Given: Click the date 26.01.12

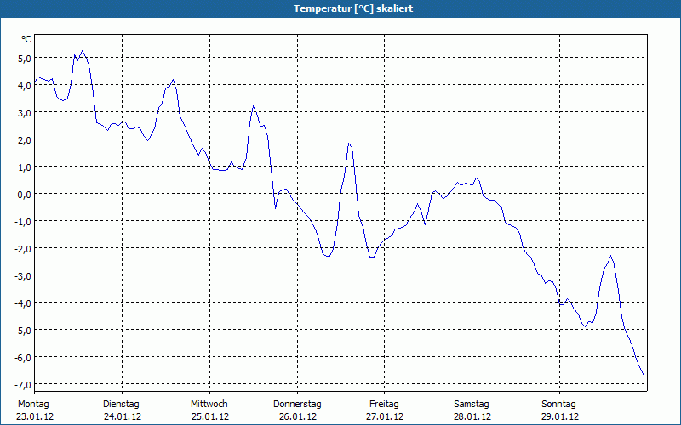Looking at the screenshot, I should click(297, 416).
